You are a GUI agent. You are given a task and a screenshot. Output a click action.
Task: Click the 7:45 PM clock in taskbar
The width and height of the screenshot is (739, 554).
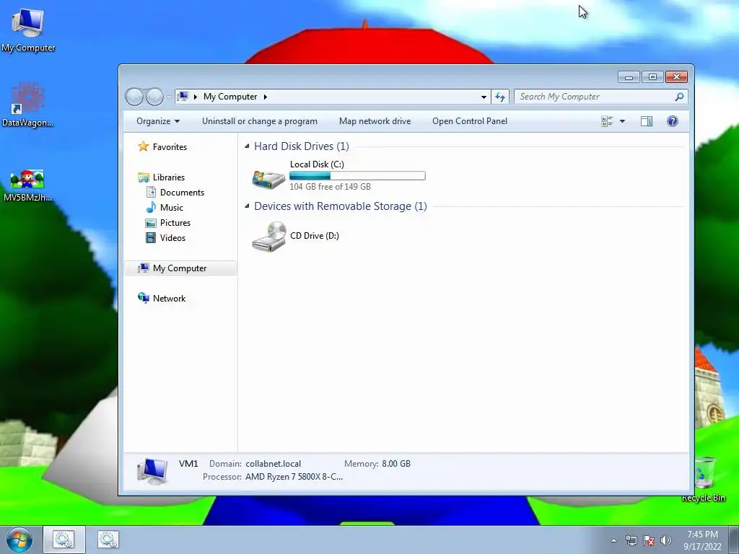(x=702, y=535)
